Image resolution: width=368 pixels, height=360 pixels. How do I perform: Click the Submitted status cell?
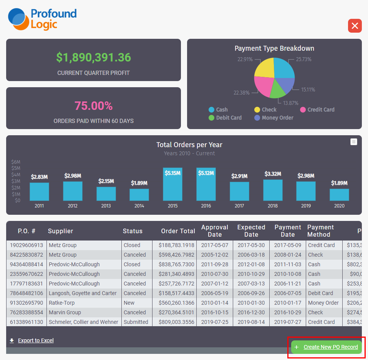tap(137, 322)
